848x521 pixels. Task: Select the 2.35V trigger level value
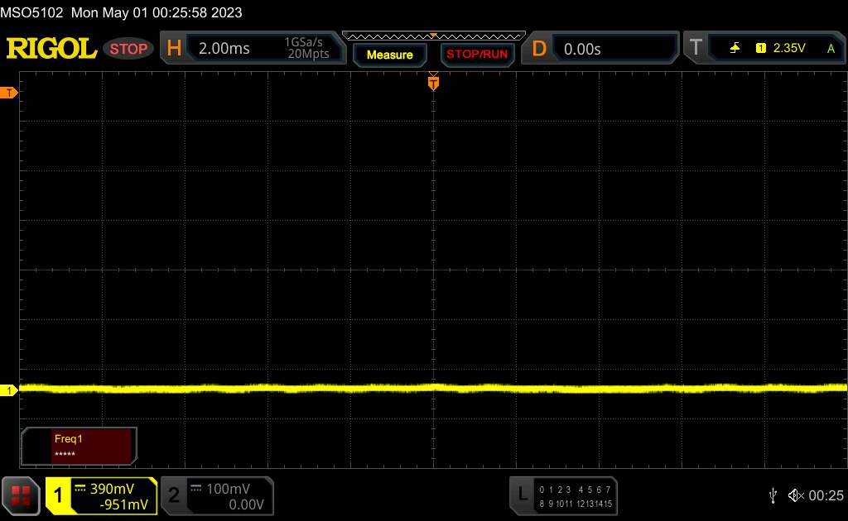[x=789, y=48]
